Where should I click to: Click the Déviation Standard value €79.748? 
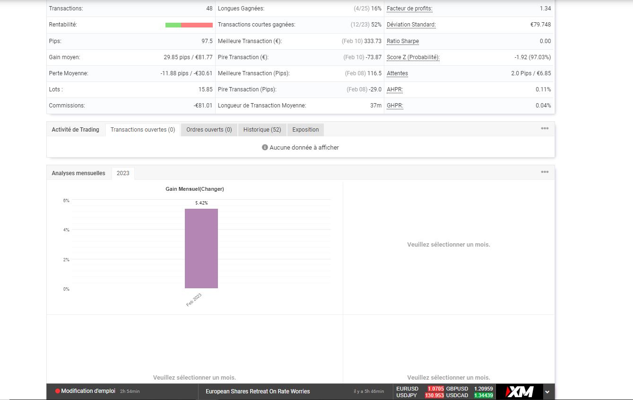(x=540, y=25)
